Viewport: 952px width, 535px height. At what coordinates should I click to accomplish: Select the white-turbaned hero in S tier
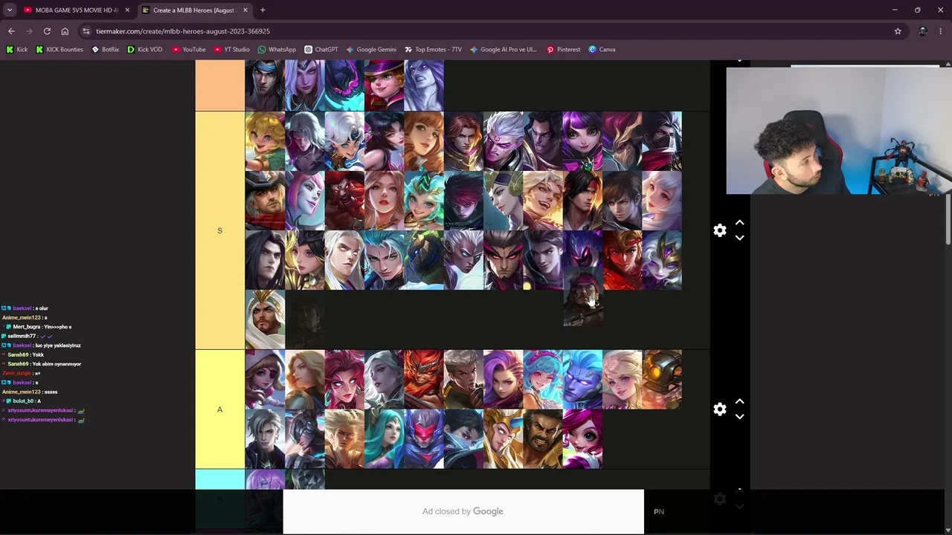pos(265,320)
